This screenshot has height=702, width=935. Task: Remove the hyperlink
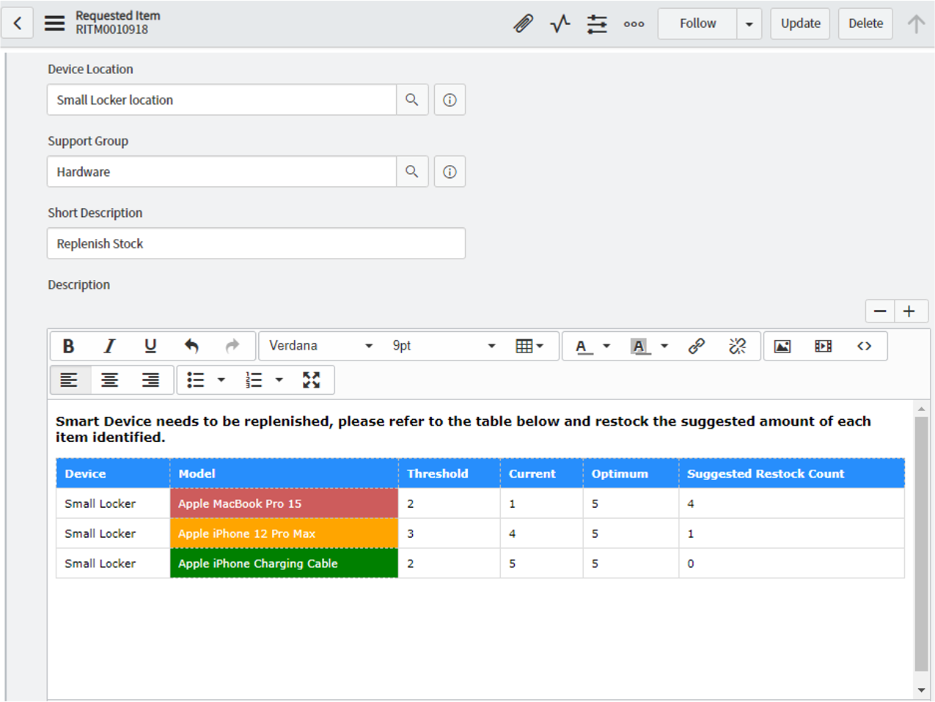(738, 346)
